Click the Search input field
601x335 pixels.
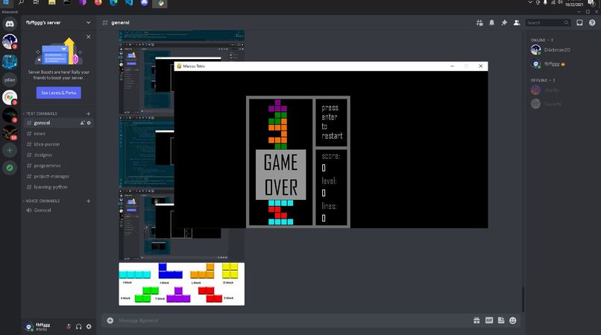click(x=548, y=22)
